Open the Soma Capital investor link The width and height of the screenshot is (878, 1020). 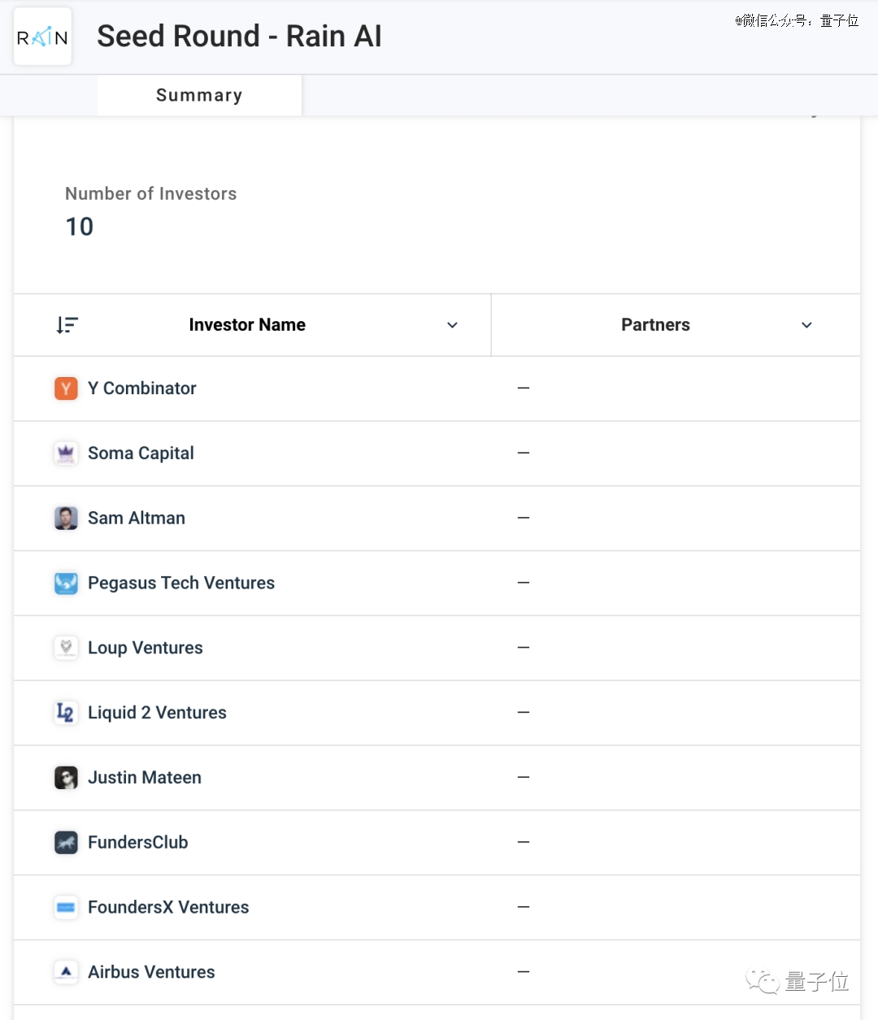(x=141, y=454)
